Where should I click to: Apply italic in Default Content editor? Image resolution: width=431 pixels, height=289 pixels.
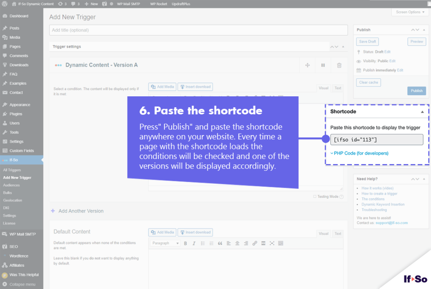(194, 244)
